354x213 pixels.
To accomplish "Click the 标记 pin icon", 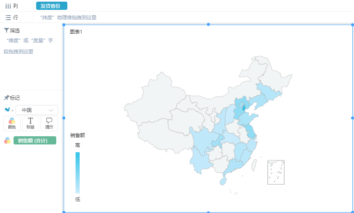I will pos(6,98).
